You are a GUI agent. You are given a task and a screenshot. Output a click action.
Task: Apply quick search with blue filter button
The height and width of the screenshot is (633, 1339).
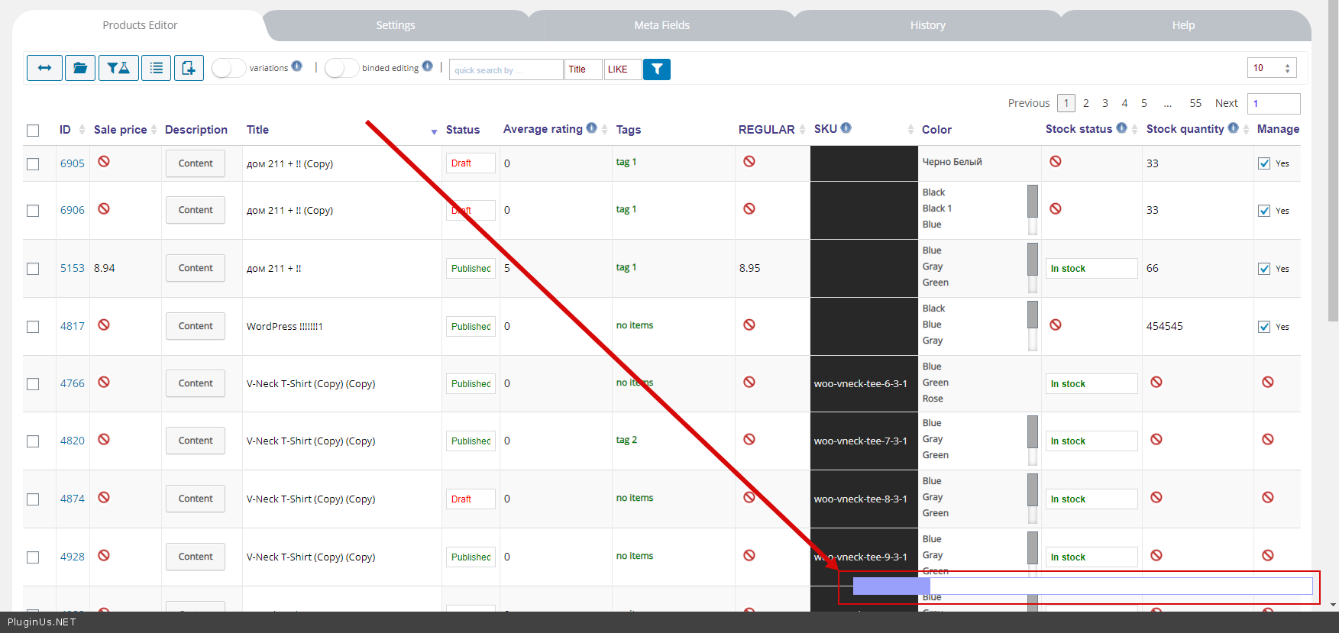[x=656, y=69]
